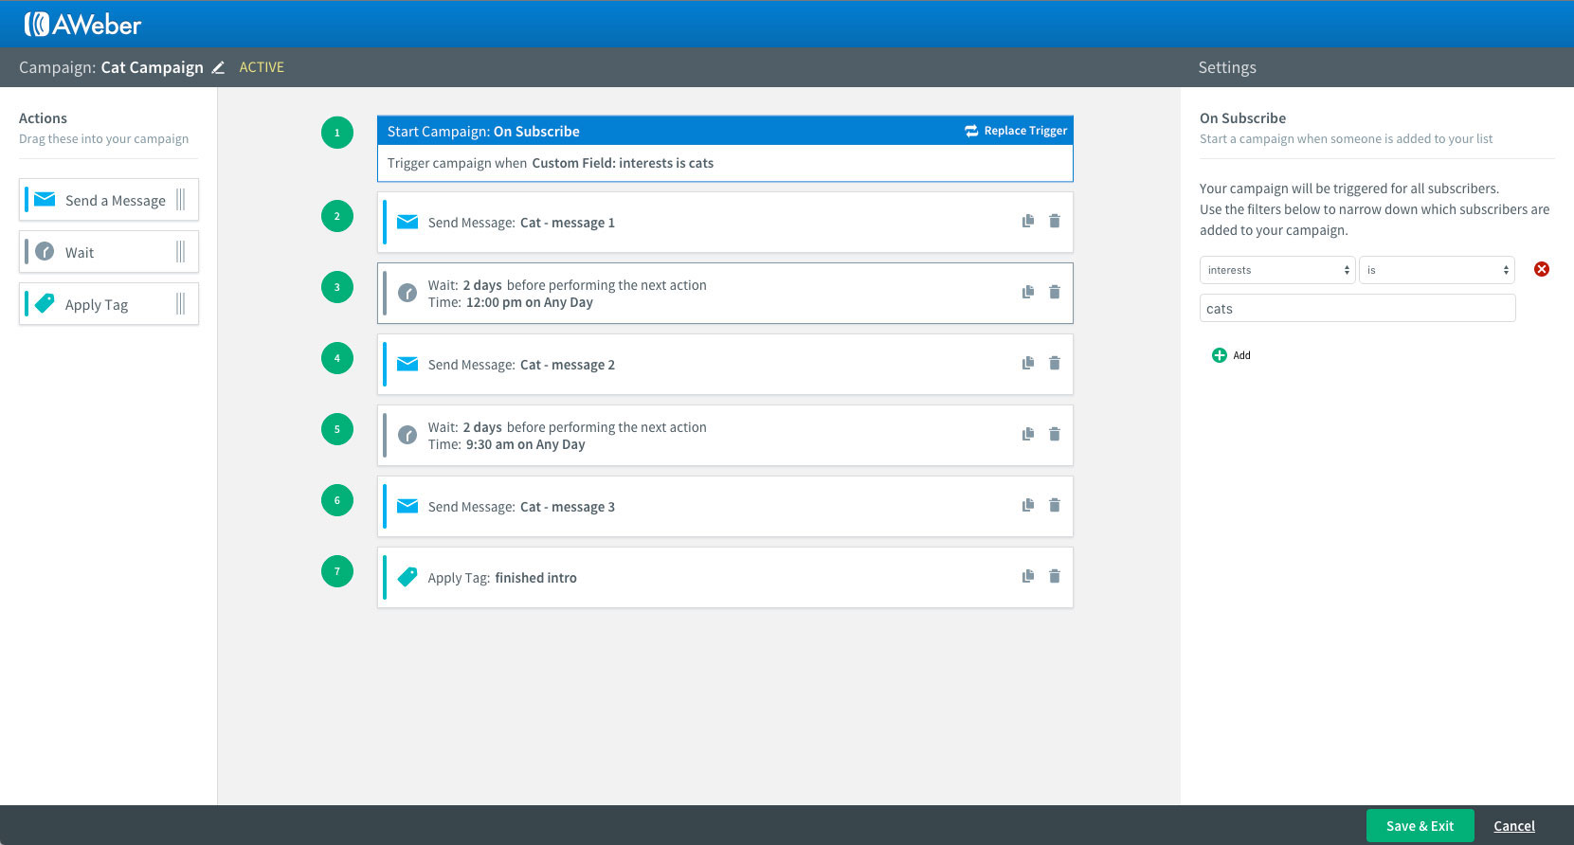Click the ACTIVE campaign status label
The height and width of the screenshot is (845, 1574).
click(x=262, y=67)
